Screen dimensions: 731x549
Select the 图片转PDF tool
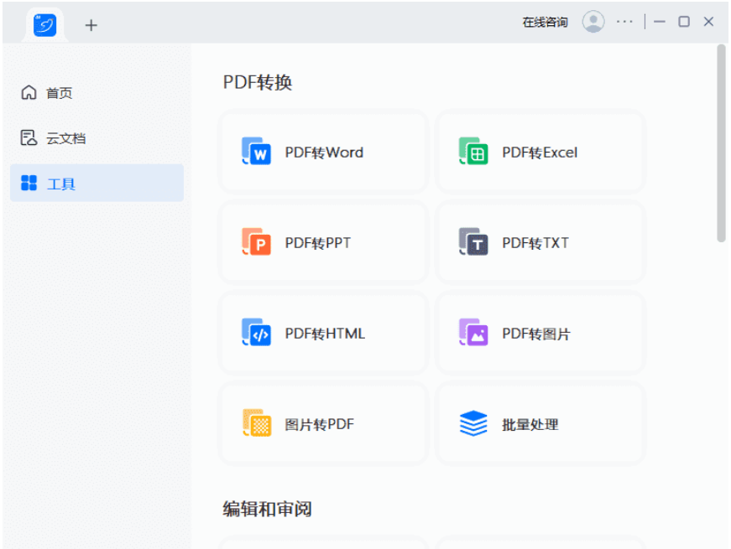click(x=322, y=423)
